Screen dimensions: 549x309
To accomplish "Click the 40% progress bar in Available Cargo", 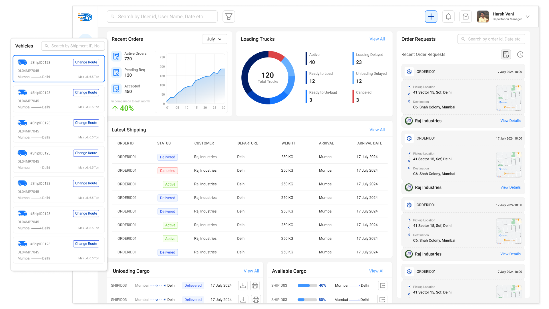I will [x=307, y=286].
